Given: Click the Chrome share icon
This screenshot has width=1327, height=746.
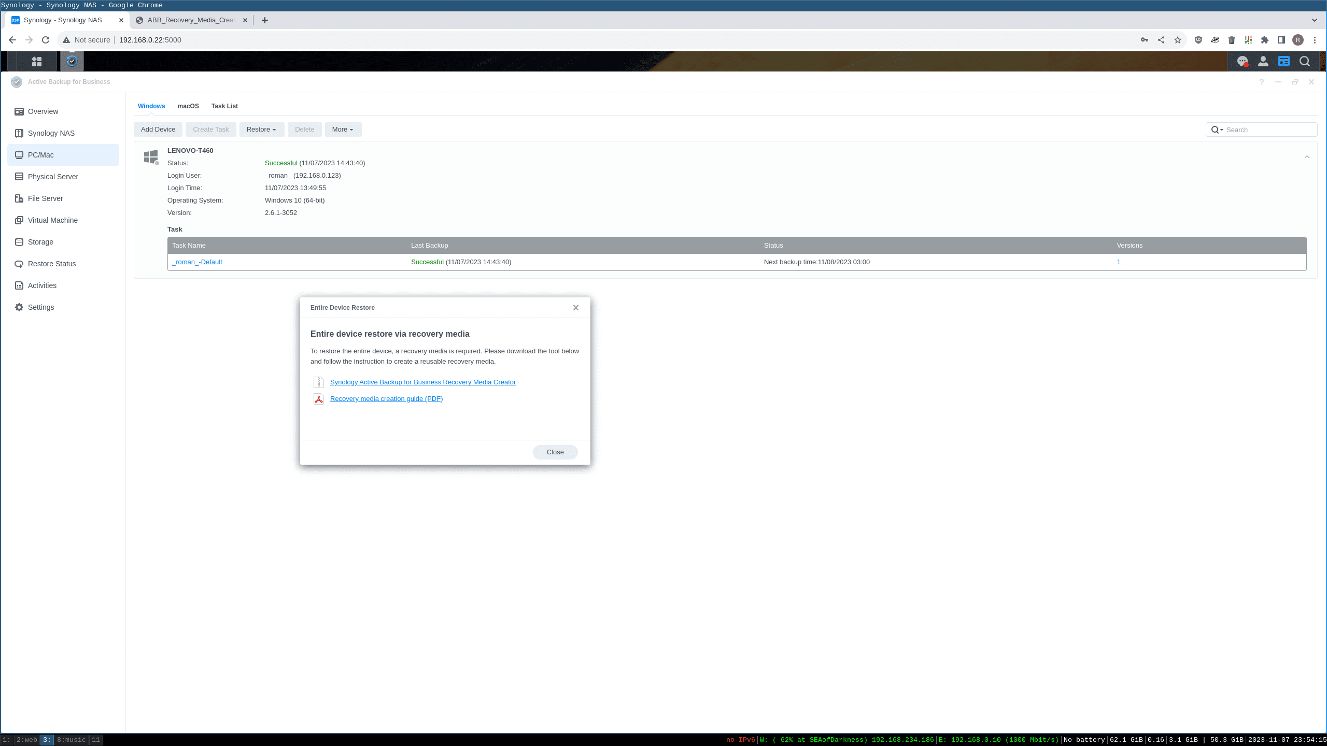Looking at the screenshot, I should 1161,40.
